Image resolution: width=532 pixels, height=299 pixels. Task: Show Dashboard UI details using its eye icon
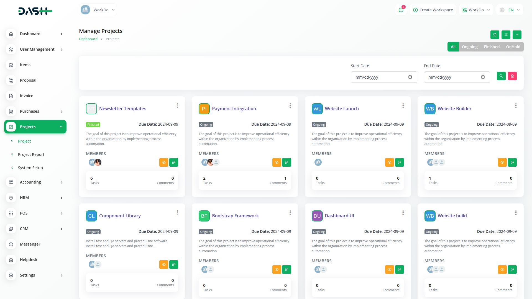click(x=389, y=269)
